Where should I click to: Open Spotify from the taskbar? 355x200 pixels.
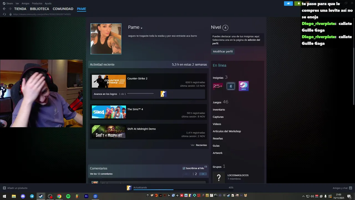coord(68,196)
